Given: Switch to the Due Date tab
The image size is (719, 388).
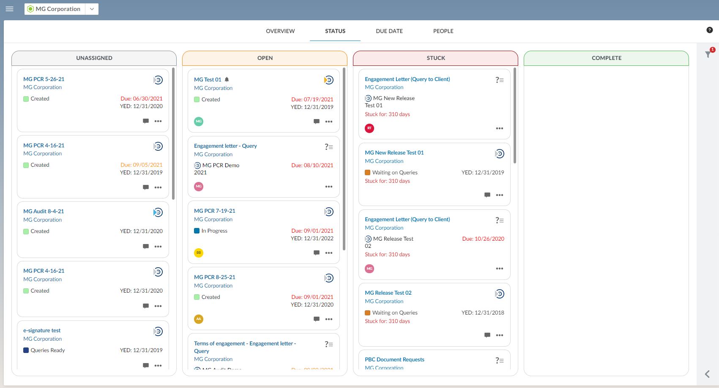Looking at the screenshot, I should point(389,31).
